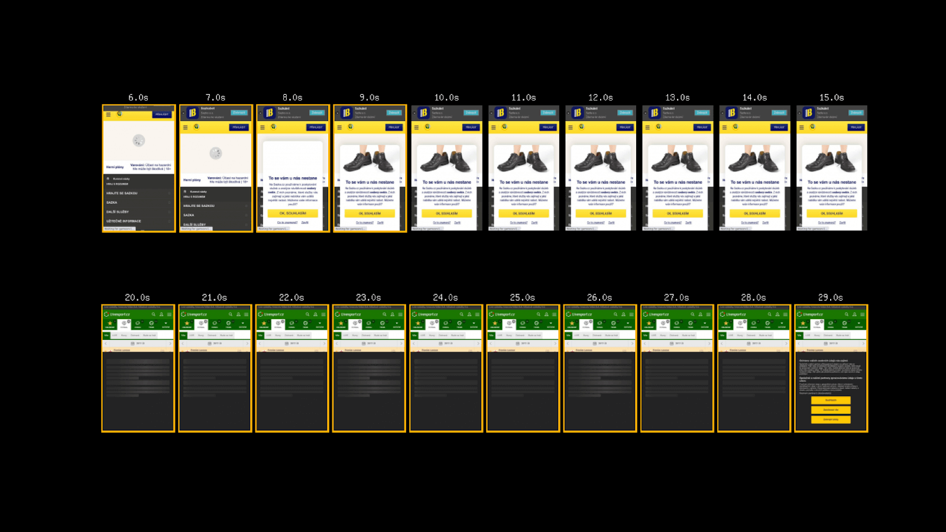Click calendar icon in the 24.0s frame
The height and width of the screenshot is (532, 946).
[441, 343]
